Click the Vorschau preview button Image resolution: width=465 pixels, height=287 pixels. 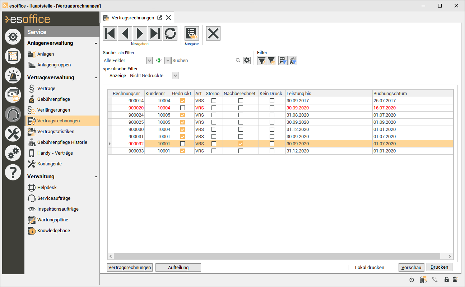tap(411, 267)
